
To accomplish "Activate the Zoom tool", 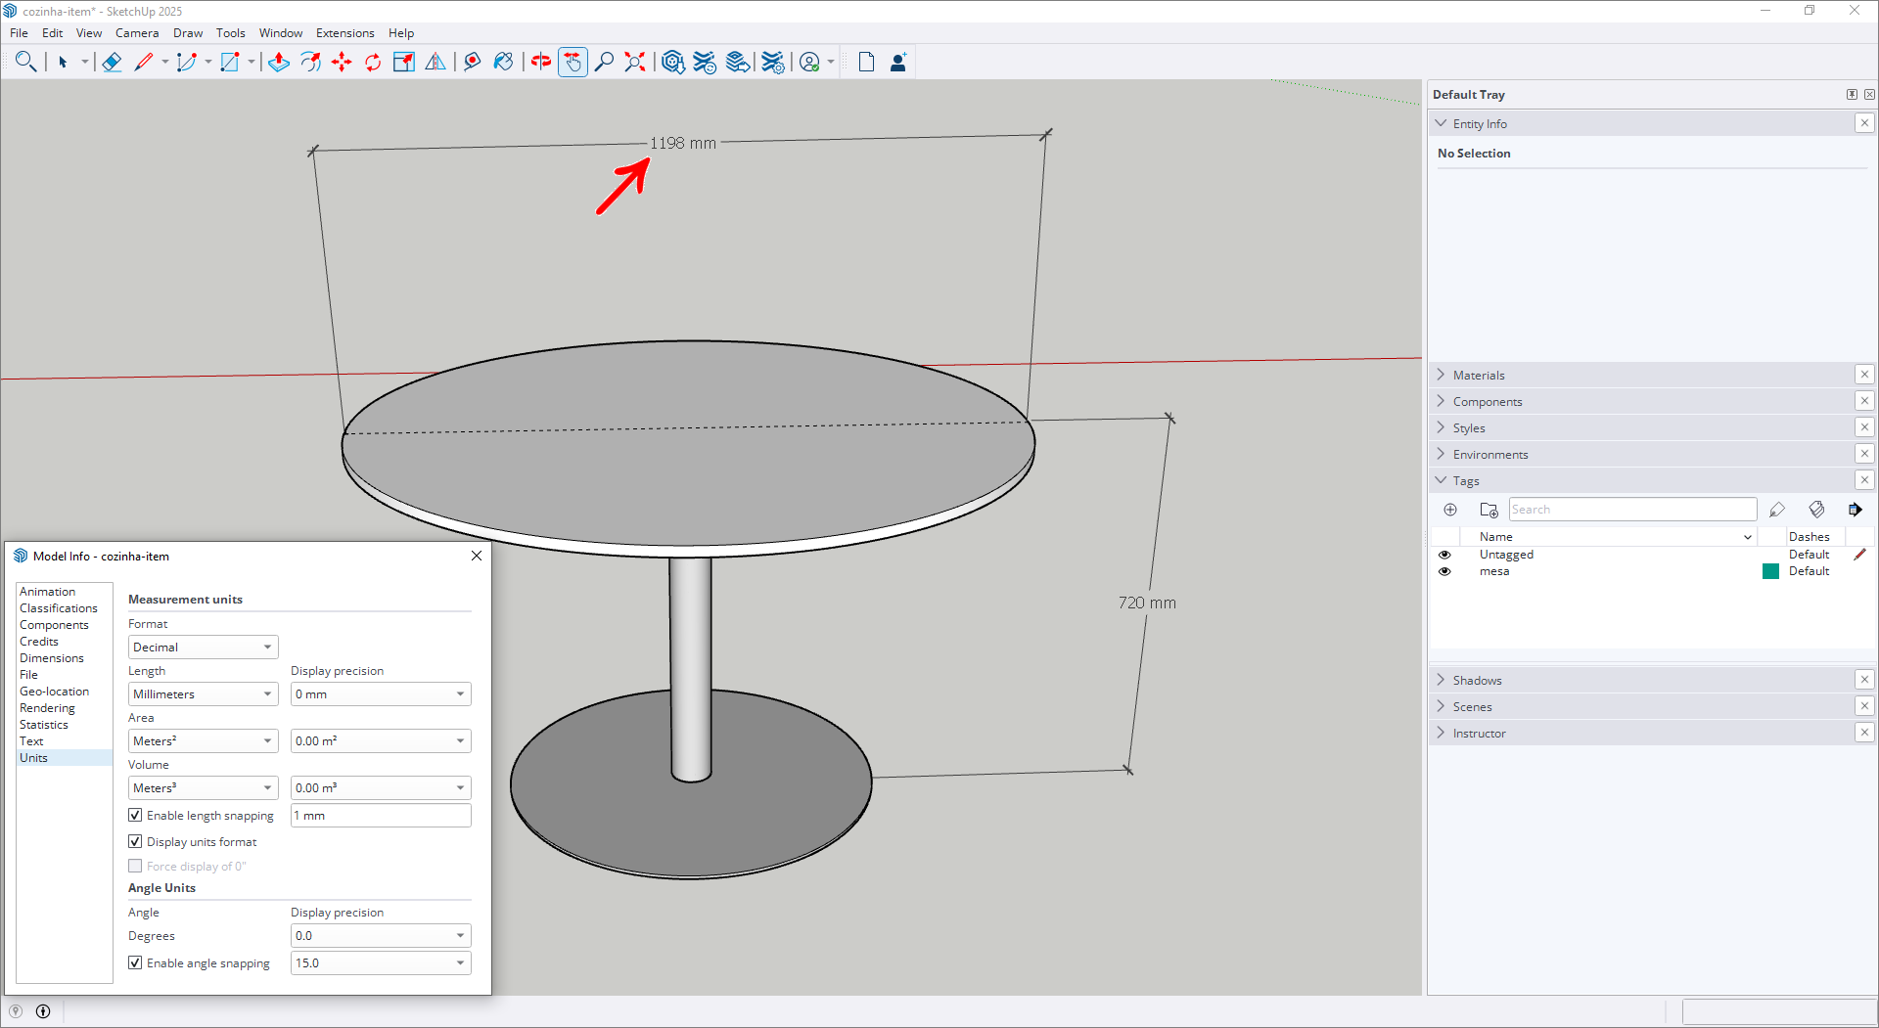I will coord(604,62).
